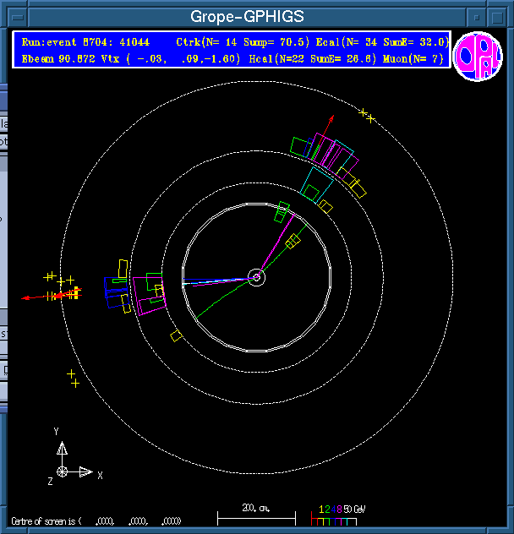Click the OPAL logo icon
Image resolution: width=514 pixels, height=534 pixels.
pyautogui.click(x=478, y=57)
